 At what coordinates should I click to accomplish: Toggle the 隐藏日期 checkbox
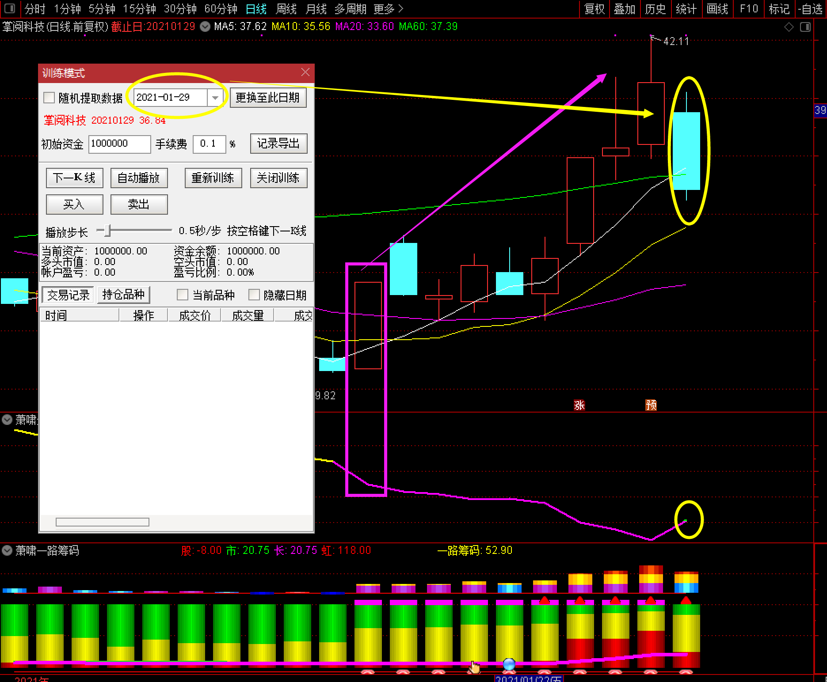[x=254, y=295]
